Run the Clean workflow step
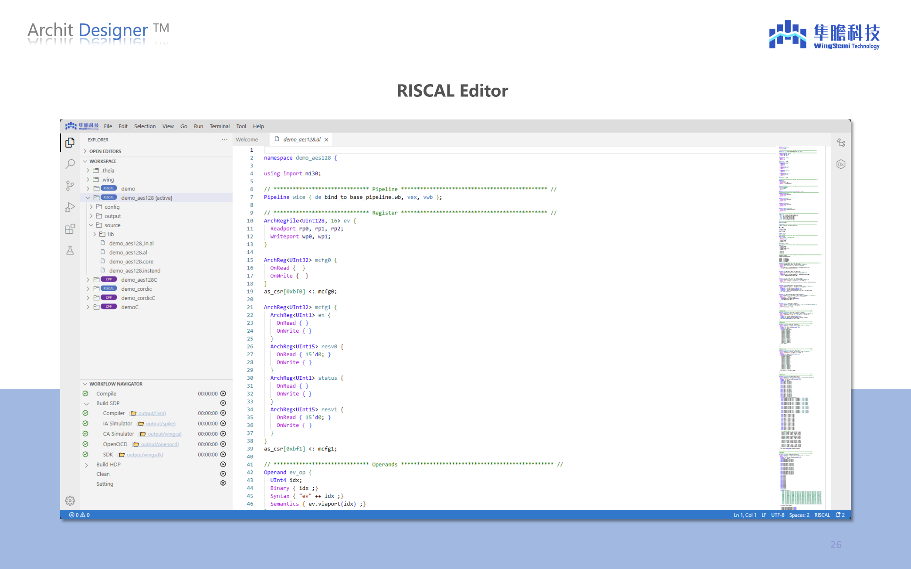This screenshot has width=911, height=569. (x=223, y=474)
